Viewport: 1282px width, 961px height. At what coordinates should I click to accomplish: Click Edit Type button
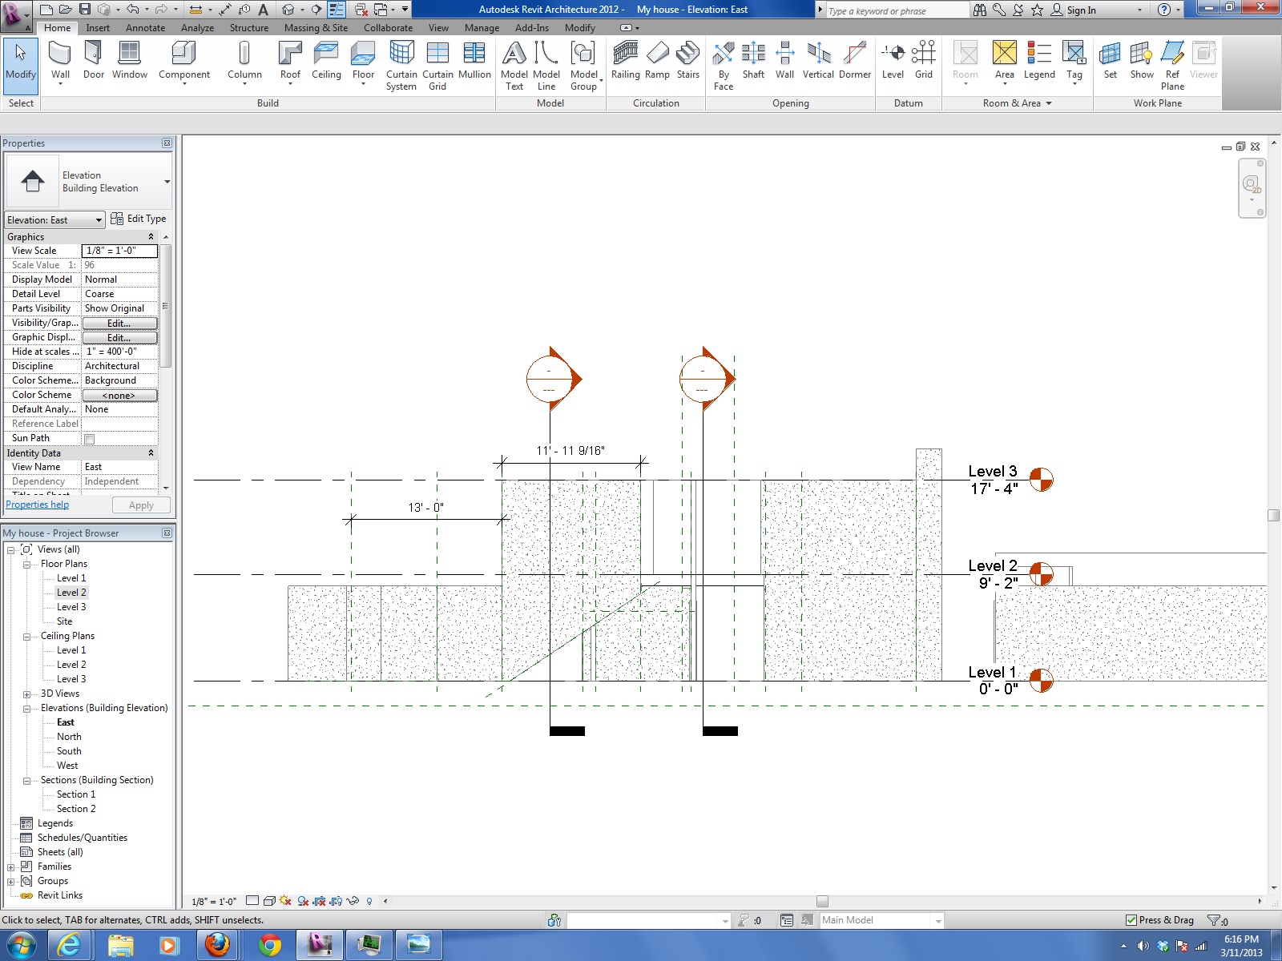[x=139, y=219]
